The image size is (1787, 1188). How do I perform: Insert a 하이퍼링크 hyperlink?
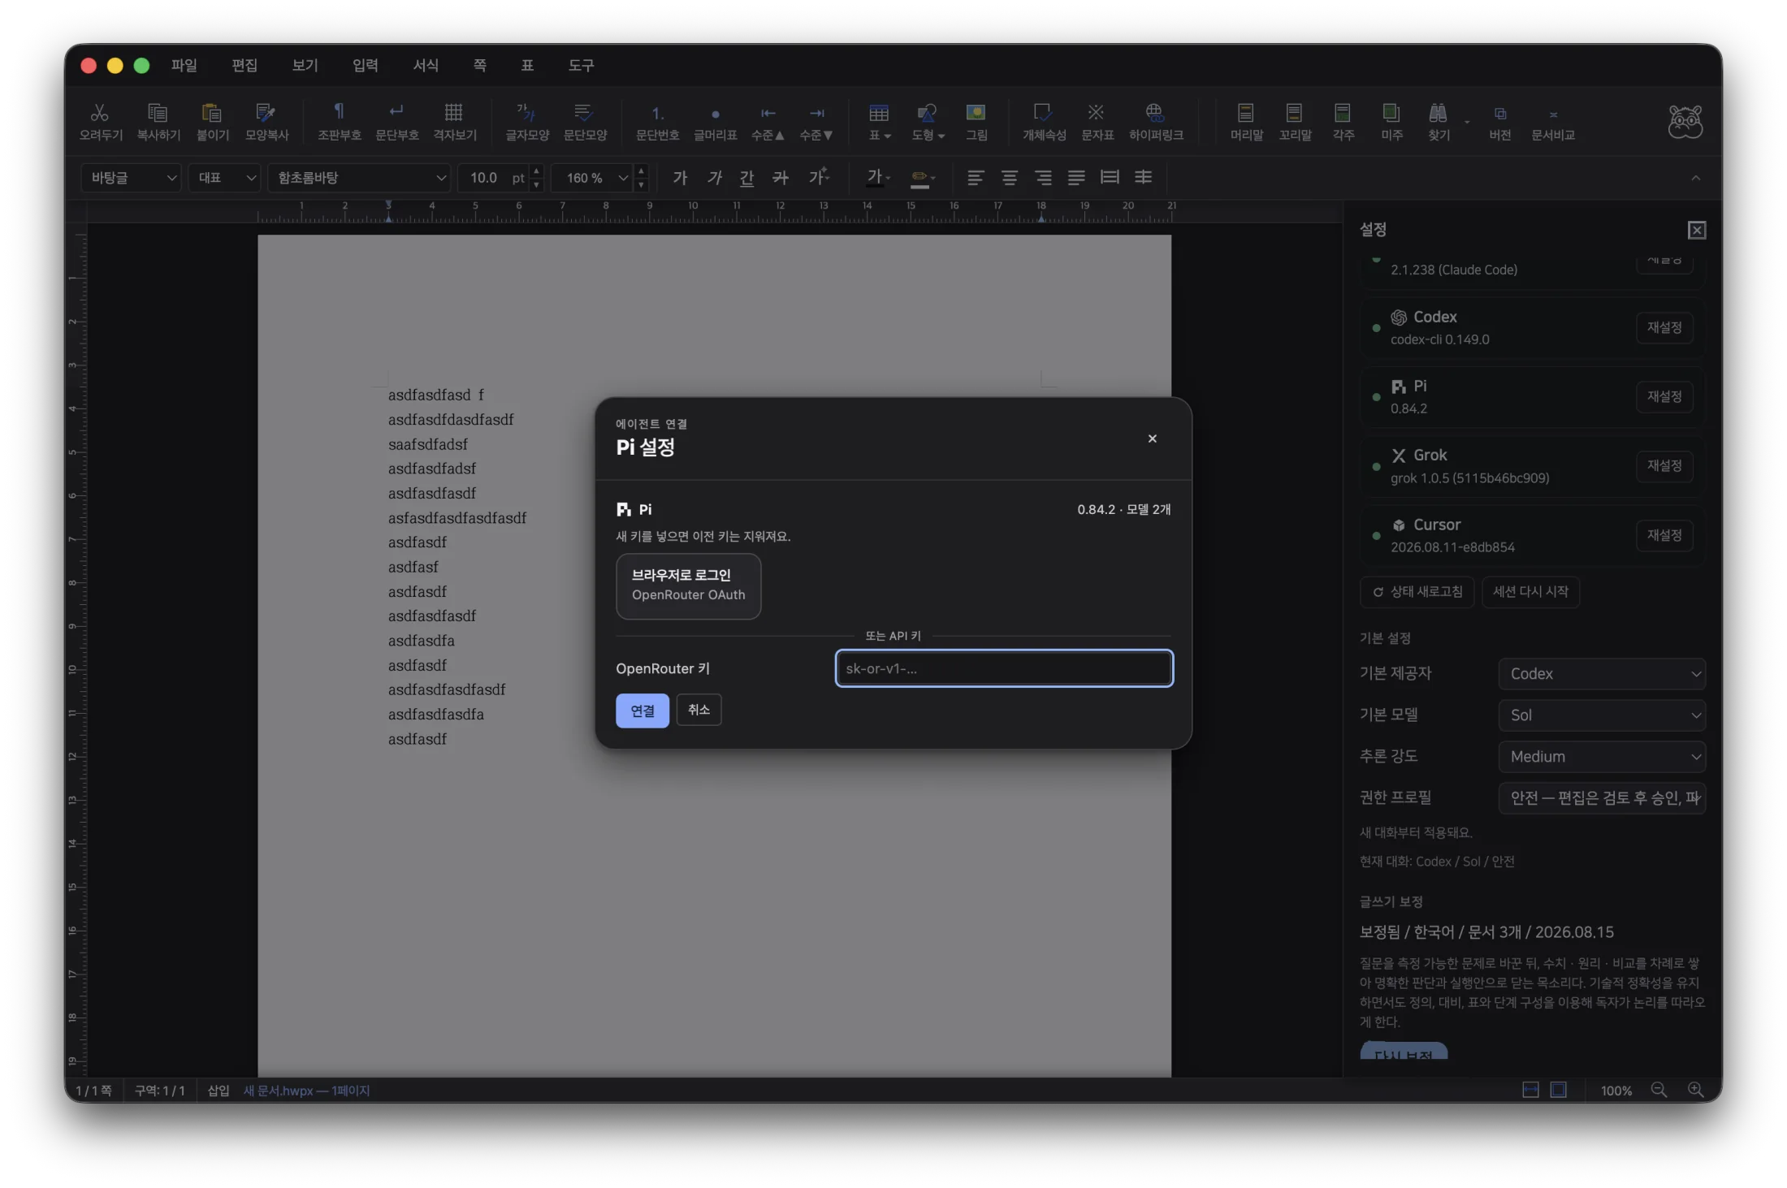(x=1155, y=120)
